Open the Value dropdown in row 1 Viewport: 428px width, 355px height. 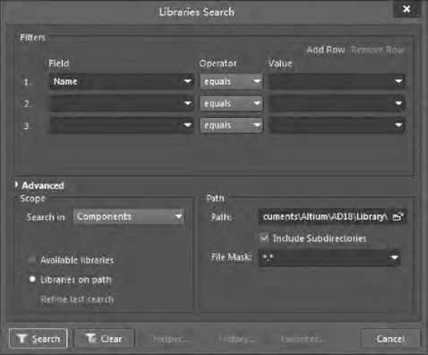coord(337,81)
